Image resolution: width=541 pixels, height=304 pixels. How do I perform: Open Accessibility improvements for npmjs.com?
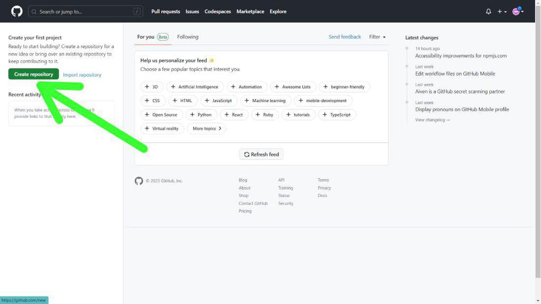461,56
